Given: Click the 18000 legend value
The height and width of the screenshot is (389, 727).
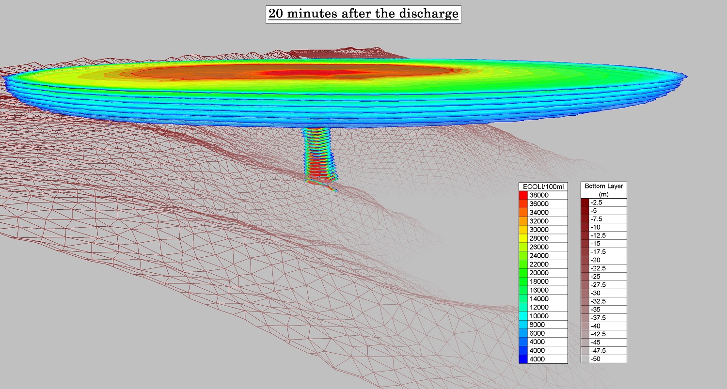Looking at the screenshot, I should (539, 281).
